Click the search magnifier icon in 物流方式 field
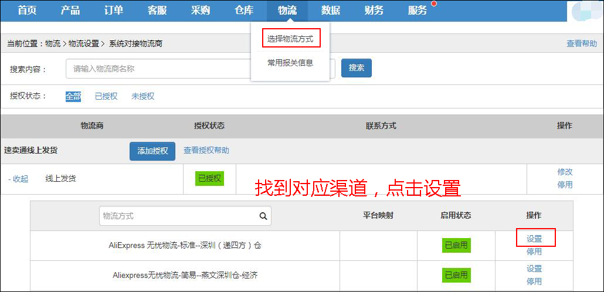This screenshot has height=292, width=604. click(x=263, y=216)
